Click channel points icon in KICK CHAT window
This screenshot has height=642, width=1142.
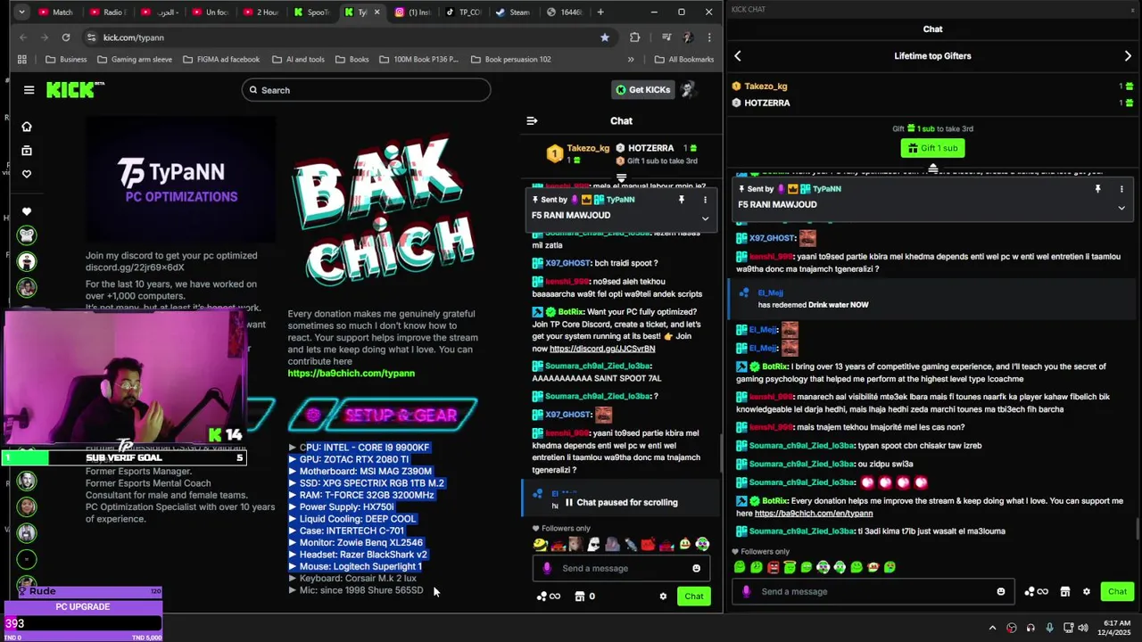pos(1036,591)
